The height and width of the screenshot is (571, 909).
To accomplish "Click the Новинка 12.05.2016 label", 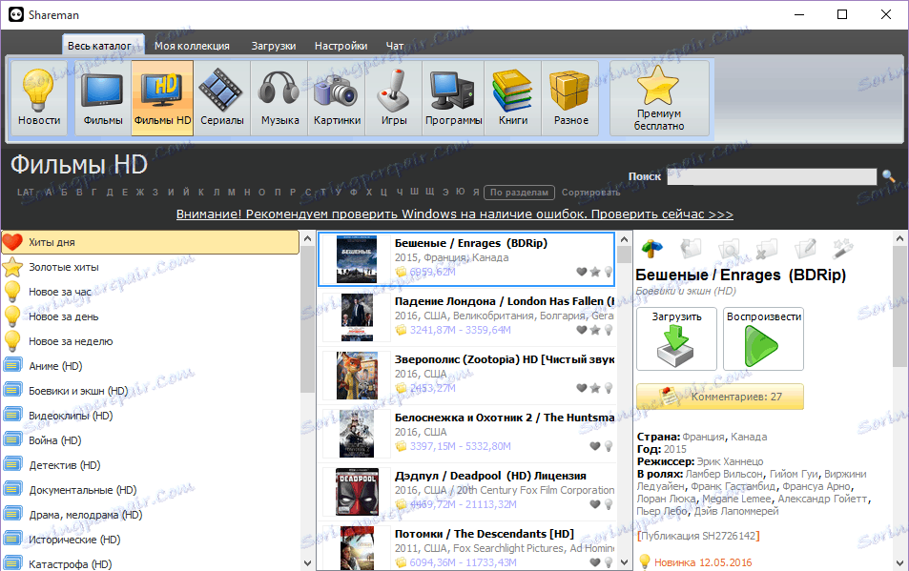I will pyautogui.click(x=703, y=562).
